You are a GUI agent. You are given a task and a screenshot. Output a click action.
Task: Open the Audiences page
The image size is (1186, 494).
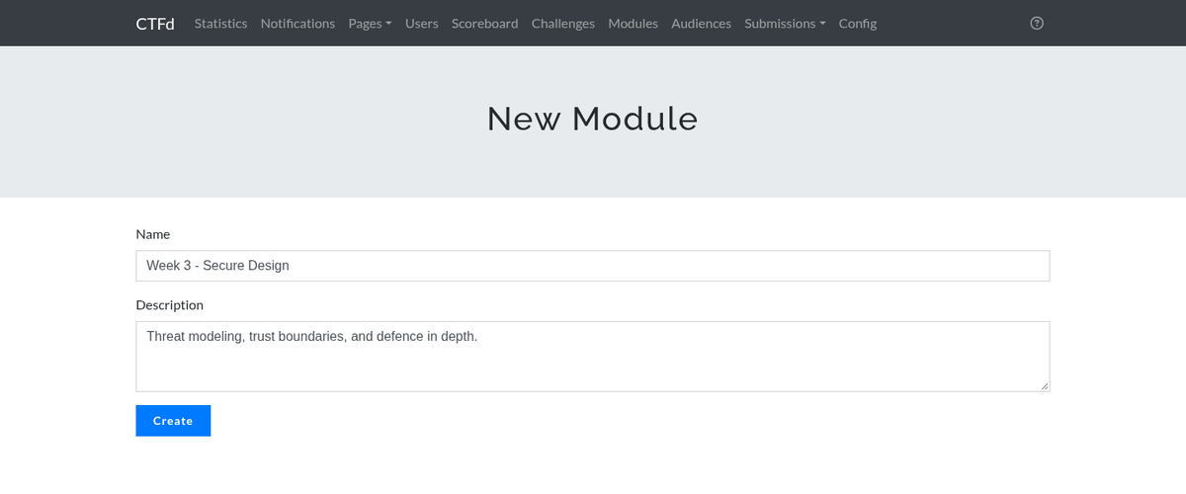coord(702,23)
